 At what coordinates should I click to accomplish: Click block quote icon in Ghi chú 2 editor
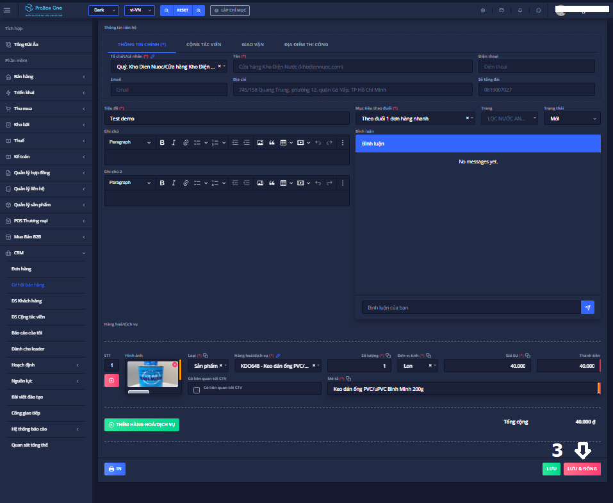[272, 183]
